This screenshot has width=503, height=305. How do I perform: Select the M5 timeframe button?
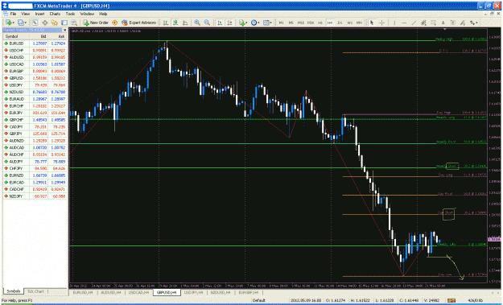pyautogui.click(x=291, y=23)
